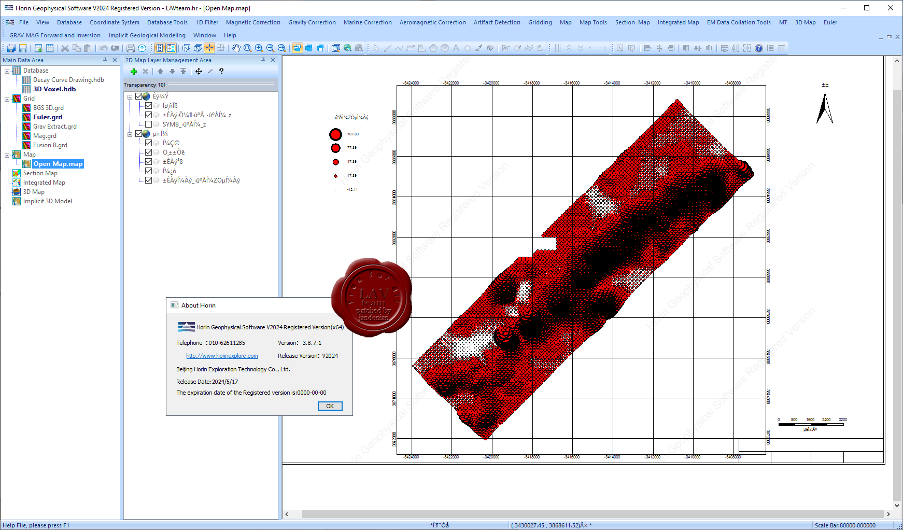Select Section Map tree item

point(40,173)
